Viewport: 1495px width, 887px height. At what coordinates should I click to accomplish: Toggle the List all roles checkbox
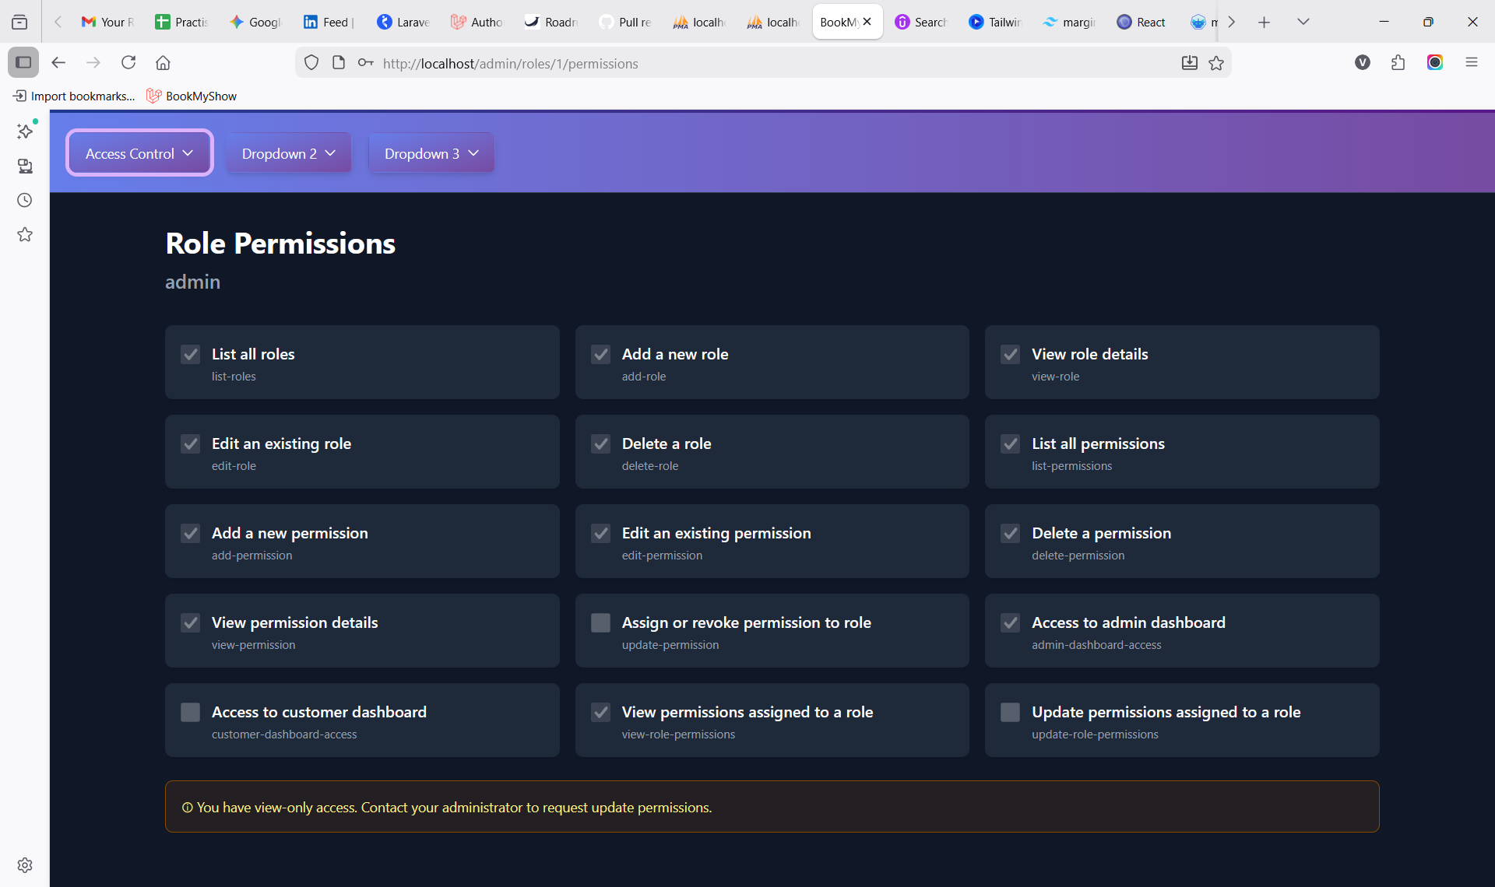[191, 355]
